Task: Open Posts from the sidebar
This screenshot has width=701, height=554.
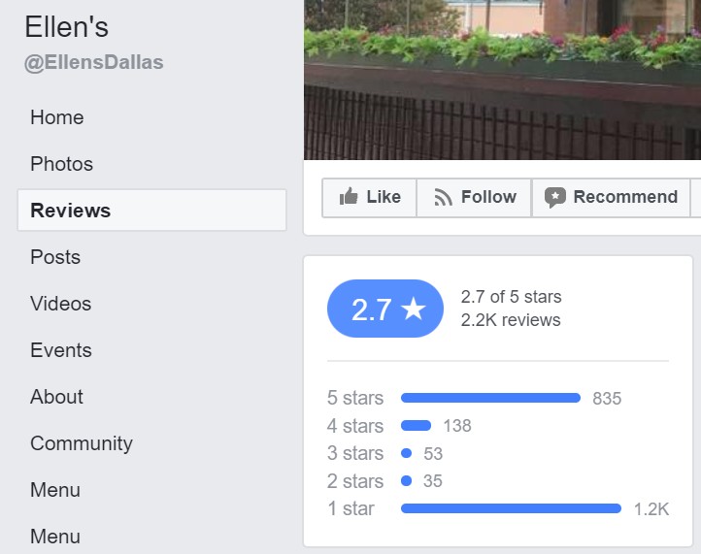Action: point(54,257)
